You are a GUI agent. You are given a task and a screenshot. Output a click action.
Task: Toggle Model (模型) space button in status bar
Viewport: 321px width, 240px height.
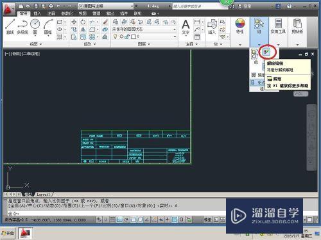[x=207, y=220]
